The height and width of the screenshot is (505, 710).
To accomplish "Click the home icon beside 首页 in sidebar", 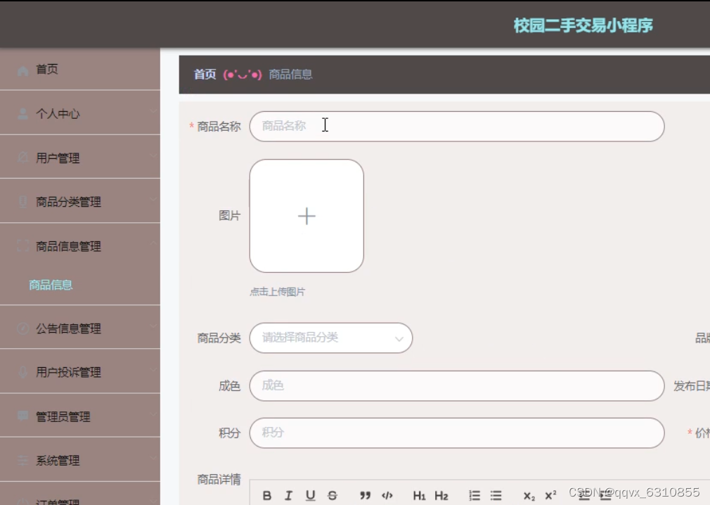I will point(22,70).
